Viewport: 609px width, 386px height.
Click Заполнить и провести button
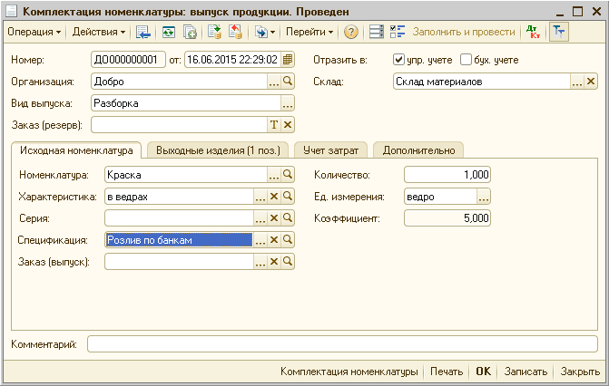(464, 32)
